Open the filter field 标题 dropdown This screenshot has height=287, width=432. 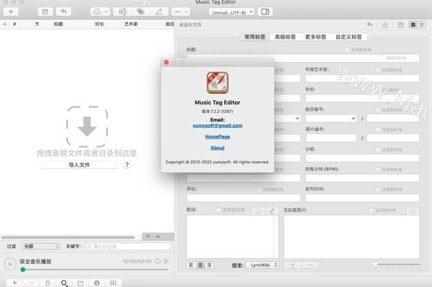[41, 247]
